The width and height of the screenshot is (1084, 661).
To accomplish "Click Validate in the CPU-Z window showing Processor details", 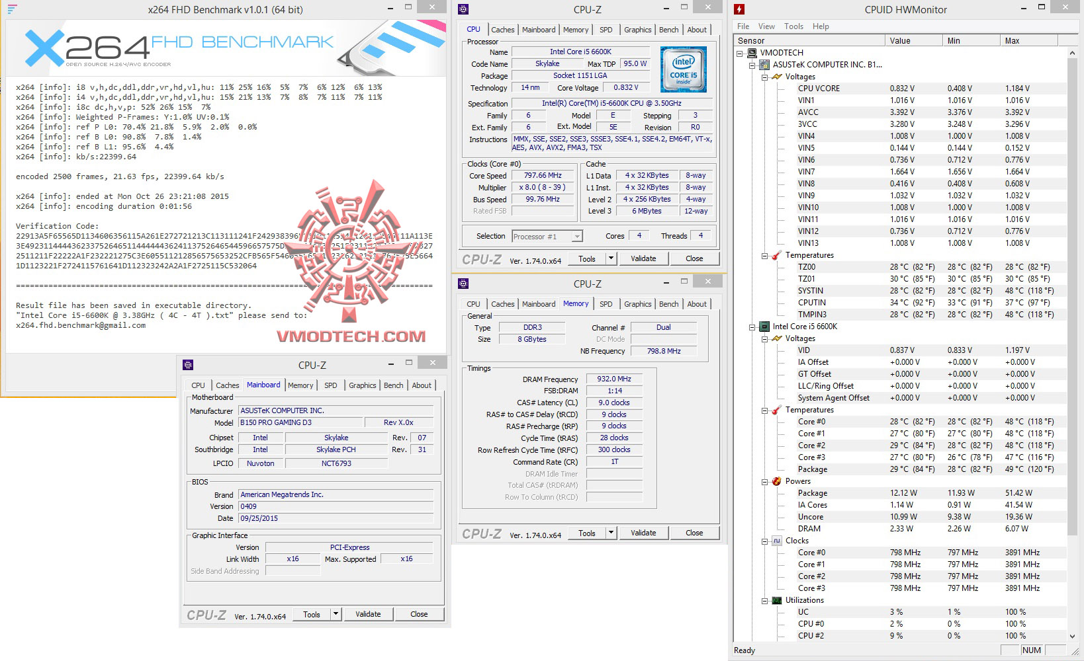I will [x=643, y=258].
